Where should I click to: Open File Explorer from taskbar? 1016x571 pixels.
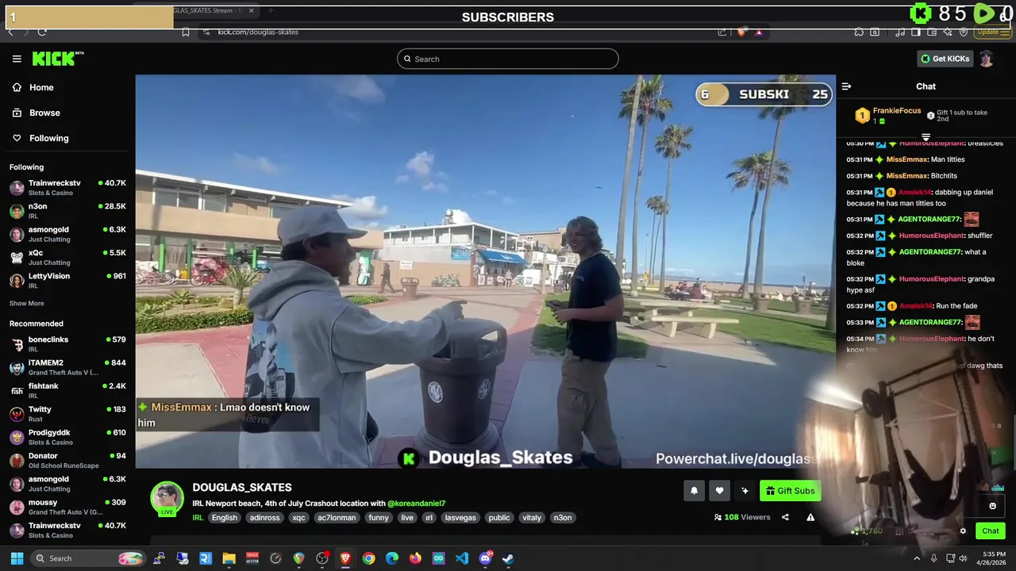(229, 558)
